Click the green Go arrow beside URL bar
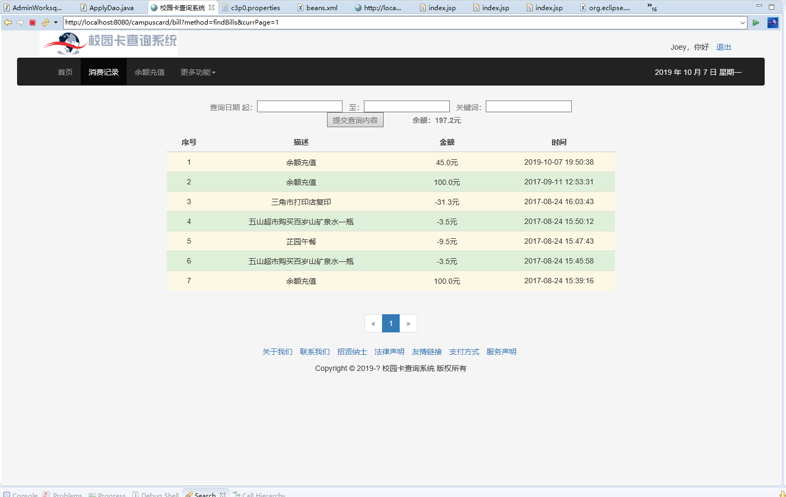 [756, 22]
